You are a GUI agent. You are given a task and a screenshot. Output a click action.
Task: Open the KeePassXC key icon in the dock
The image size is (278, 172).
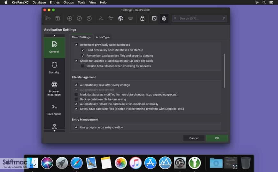pyautogui.click(x=195, y=163)
